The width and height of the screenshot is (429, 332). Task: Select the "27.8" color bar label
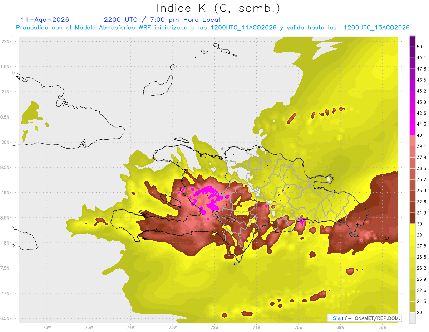tap(421, 246)
